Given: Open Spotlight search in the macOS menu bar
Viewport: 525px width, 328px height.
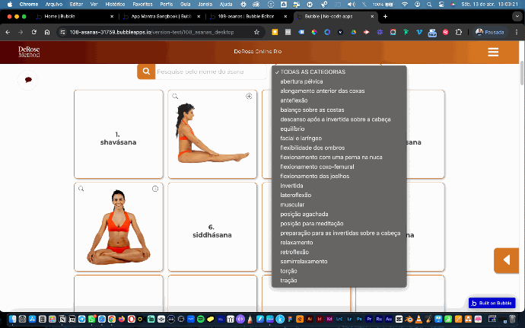Looking at the screenshot, I should click(429, 5).
